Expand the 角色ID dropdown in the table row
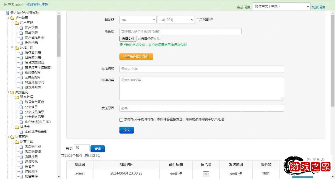Screen dimensions: 335x179 coord(206,174)
